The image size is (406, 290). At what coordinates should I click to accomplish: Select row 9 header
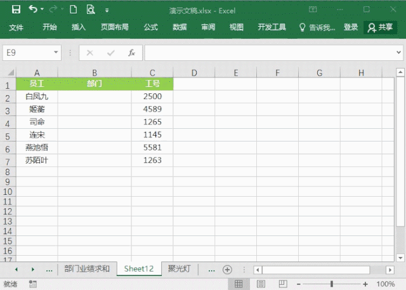click(8, 181)
